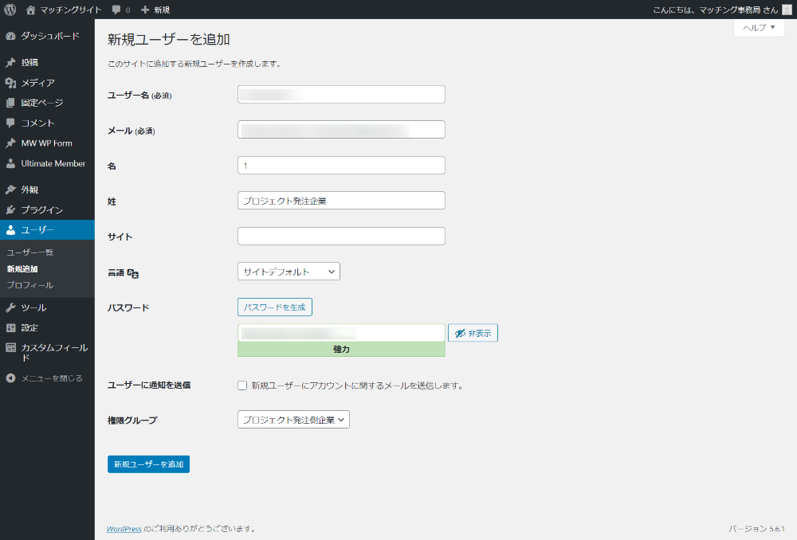Open Ultimate Member menu item
The height and width of the screenshot is (540, 797).
tap(47, 163)
